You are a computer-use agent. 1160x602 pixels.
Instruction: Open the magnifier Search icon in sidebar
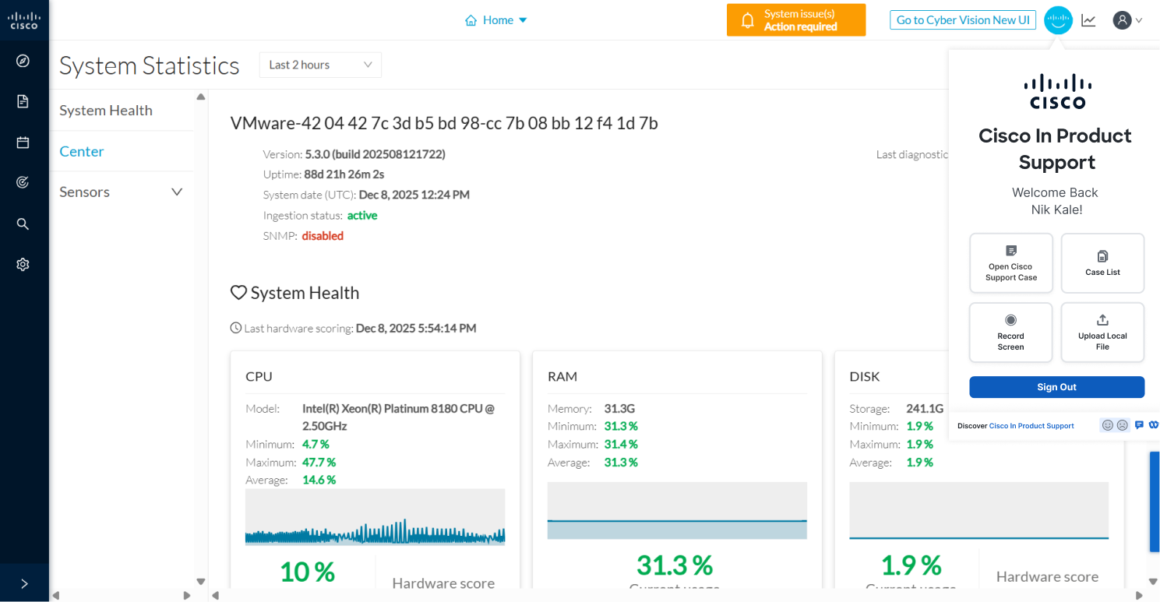pyautogui.click(x=23, y=224)
